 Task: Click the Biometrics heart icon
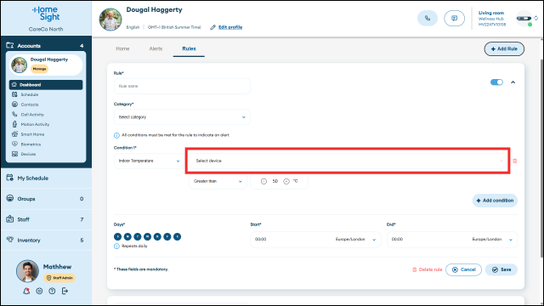point(14,144)
